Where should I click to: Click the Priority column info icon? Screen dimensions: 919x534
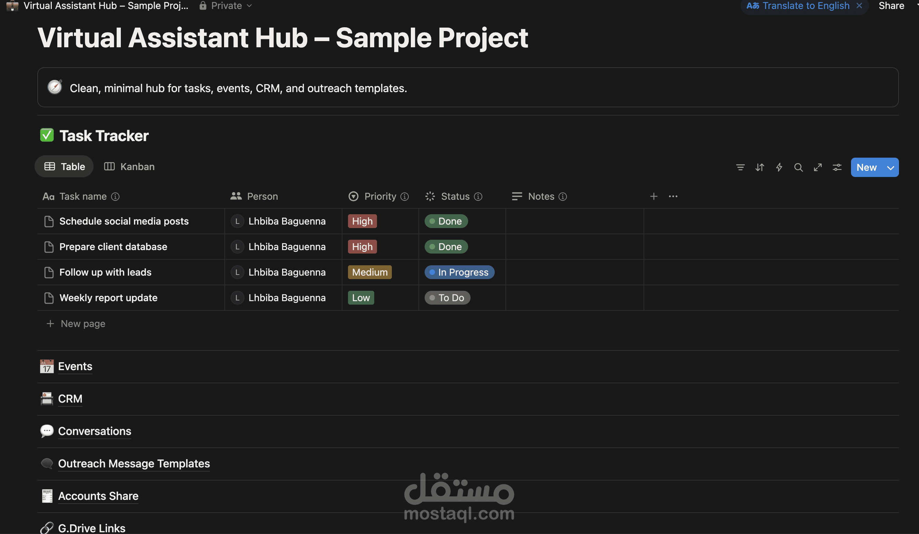(405, 196)
